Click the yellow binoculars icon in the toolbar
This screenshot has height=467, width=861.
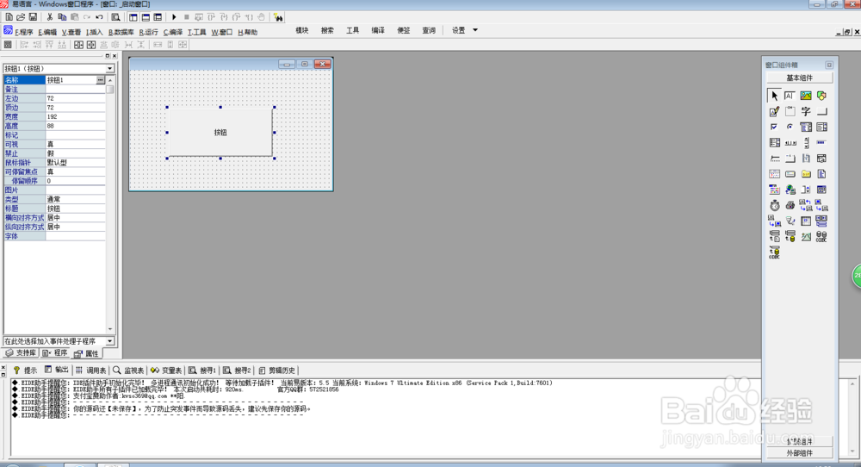point(278,17)
